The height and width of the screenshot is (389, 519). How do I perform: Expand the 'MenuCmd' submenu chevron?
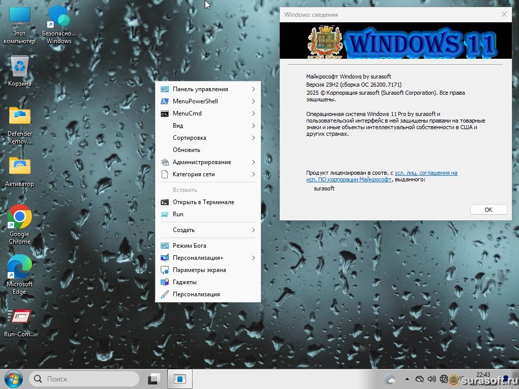[253, 113]
